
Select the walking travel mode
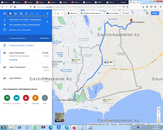click(x=26, y=14)
